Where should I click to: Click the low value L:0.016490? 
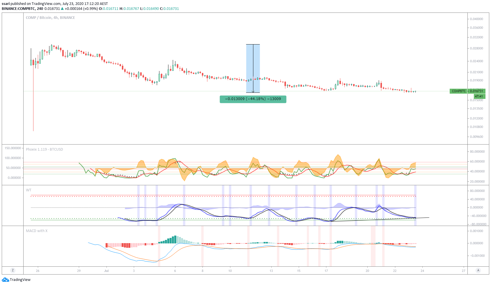pos(150,9)
